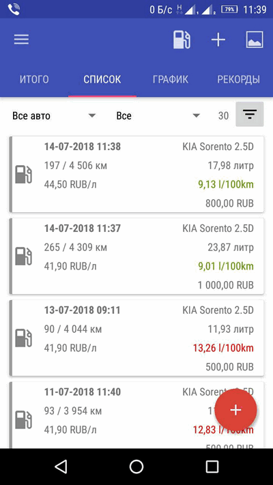Open the 14-07-2018 11:37 refuel record

(136, 256)
